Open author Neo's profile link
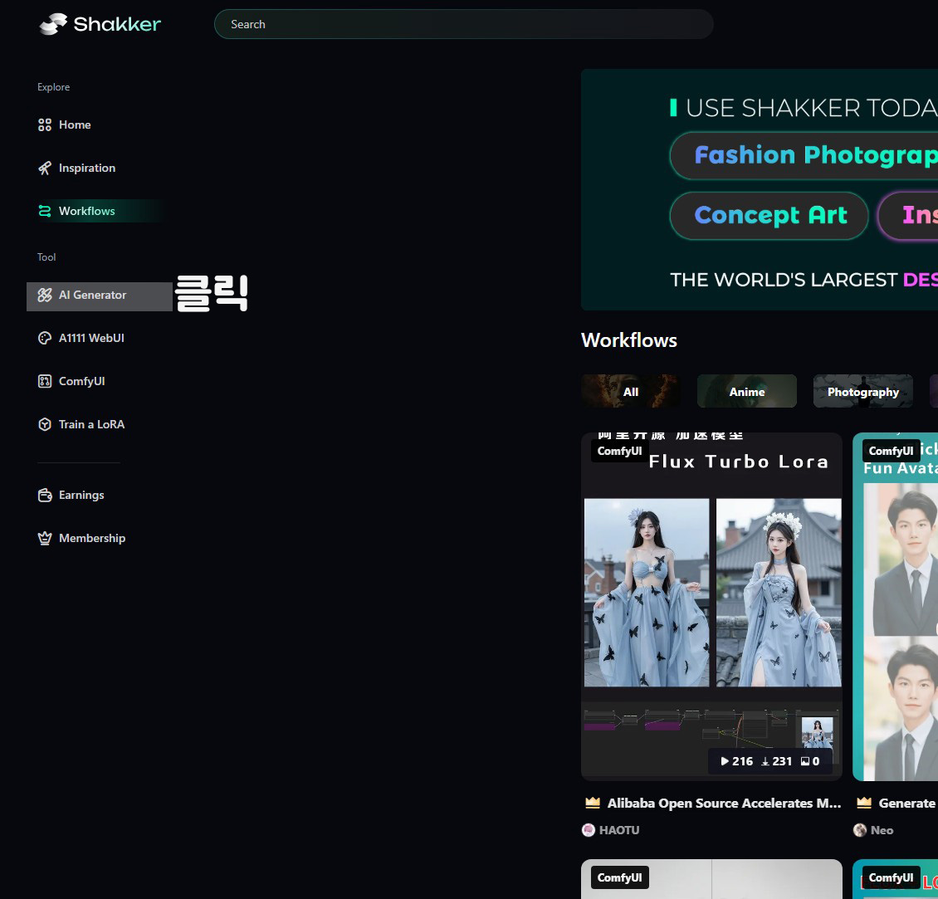This screenshot has height=899, width=938. coord(882,830)
